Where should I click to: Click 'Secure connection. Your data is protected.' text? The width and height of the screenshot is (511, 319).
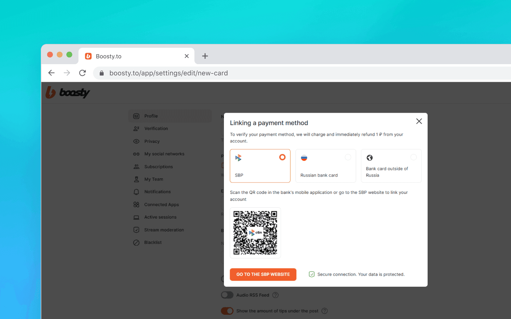(x=361, y=274)
